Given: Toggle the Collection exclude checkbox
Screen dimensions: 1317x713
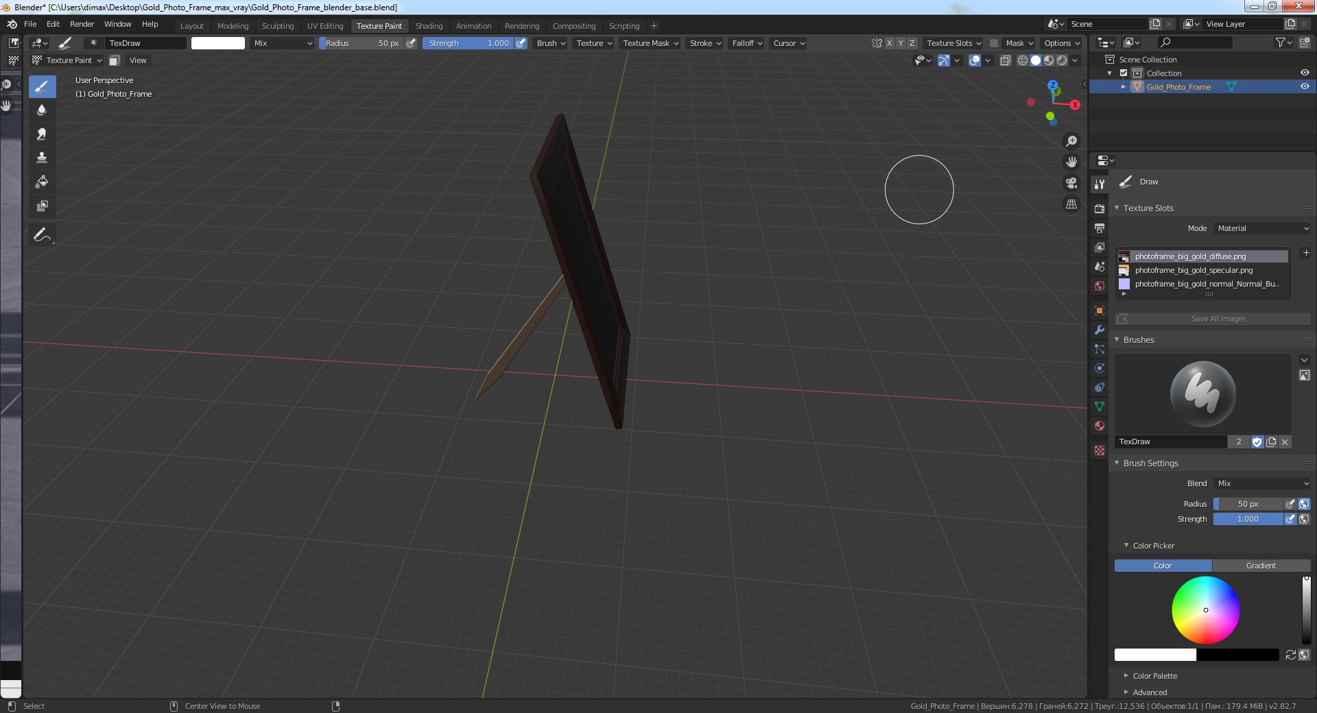Looking at the screenshot, I should tap(1124, 73).
